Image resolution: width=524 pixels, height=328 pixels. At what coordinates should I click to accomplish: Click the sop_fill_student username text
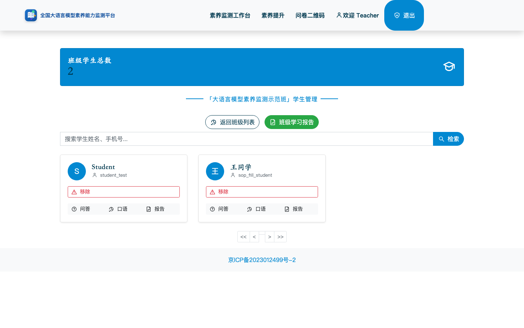click(255, 175)
